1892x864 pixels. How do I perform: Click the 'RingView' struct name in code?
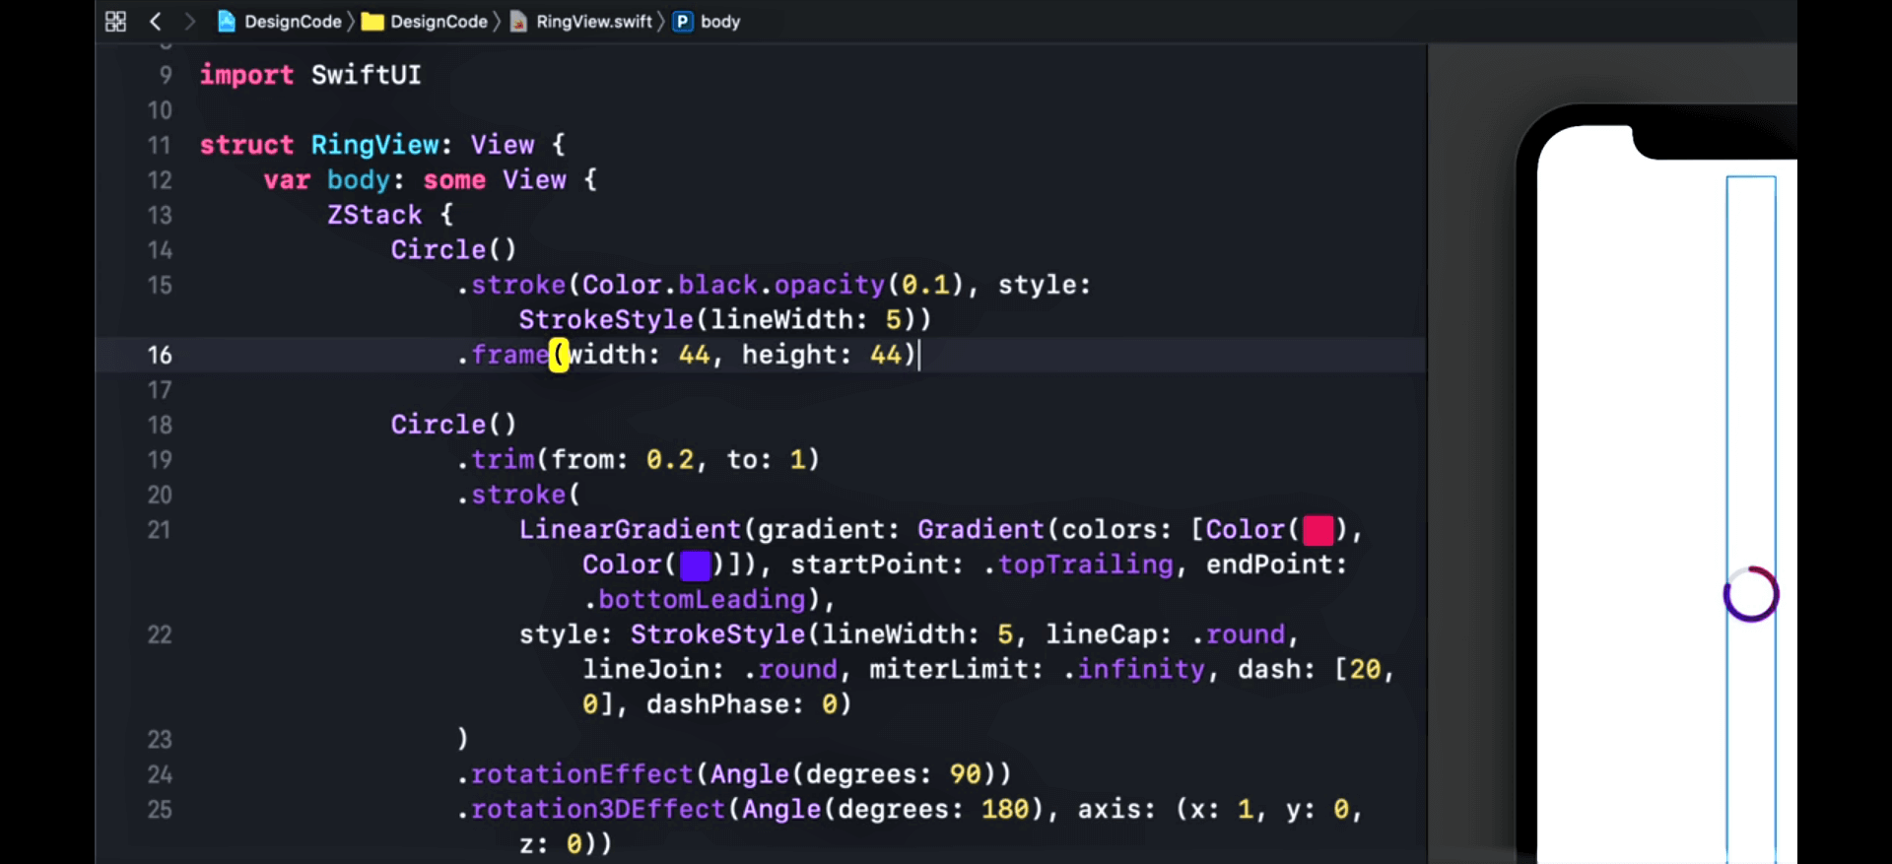point(375,145)
